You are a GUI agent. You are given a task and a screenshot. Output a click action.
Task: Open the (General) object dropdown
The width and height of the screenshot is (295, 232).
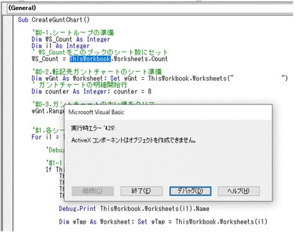pyautogui.click(x=150, y=8)
